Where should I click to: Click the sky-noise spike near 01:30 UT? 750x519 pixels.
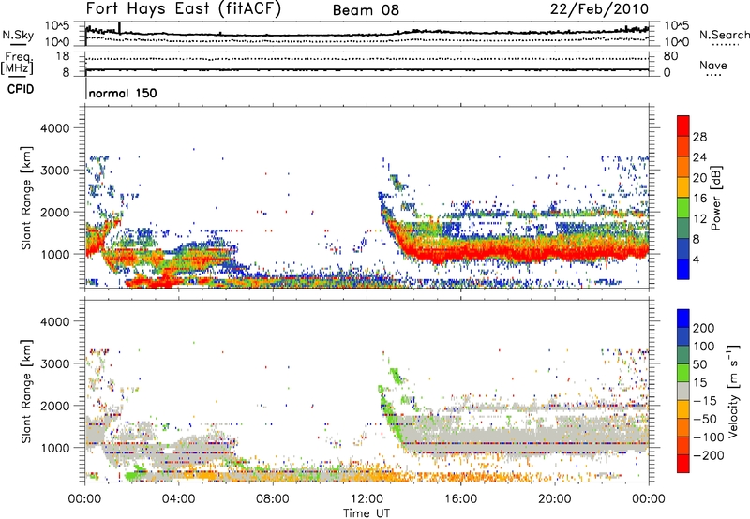click(120, 28)
